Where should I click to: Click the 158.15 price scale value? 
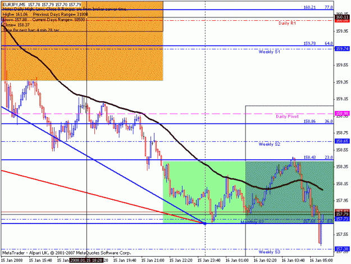click(x=342, y=184)
